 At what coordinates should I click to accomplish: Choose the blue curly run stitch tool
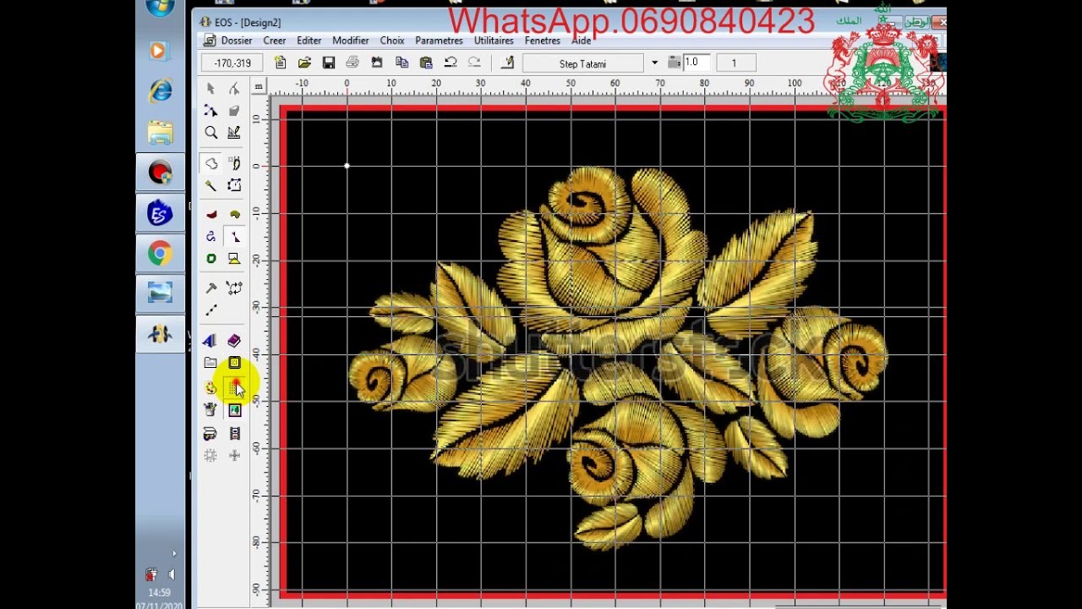point(210,237)
